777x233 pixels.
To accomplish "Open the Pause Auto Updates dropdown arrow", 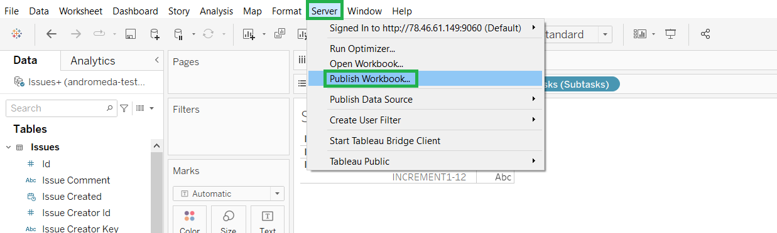I will (x=193, y=34).
